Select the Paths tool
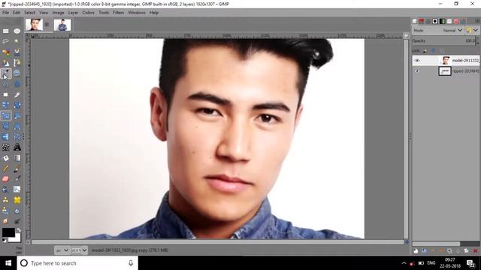Image resolution: width=481 pixels, height=270 pixels. [17, 63]
